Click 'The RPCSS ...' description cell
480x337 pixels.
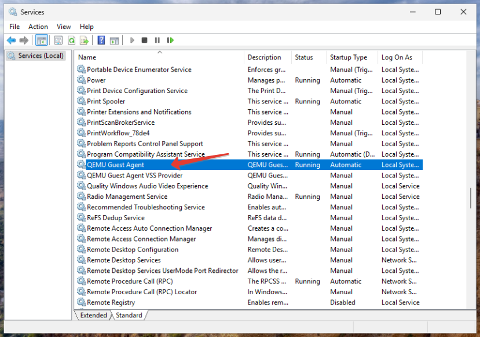pyautogui.click(x=266, y=281)
